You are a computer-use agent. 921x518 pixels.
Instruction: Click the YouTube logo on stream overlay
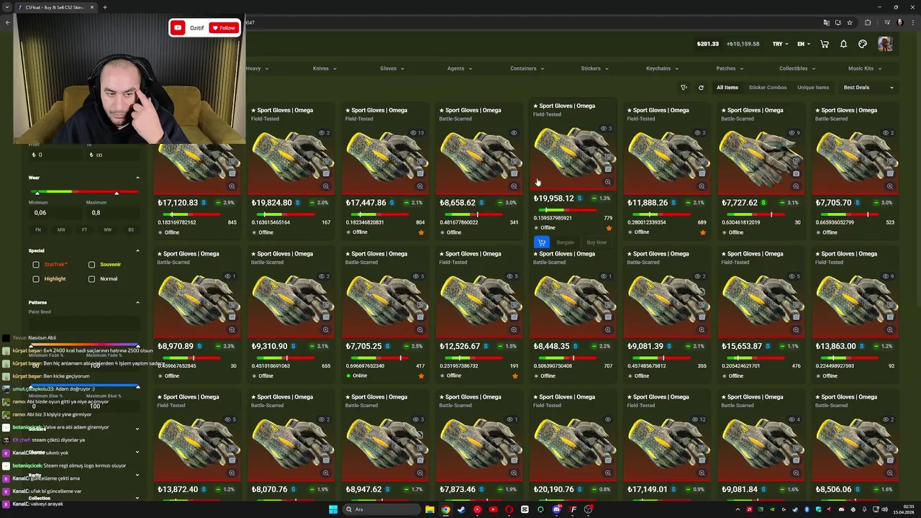click(178, 28)
